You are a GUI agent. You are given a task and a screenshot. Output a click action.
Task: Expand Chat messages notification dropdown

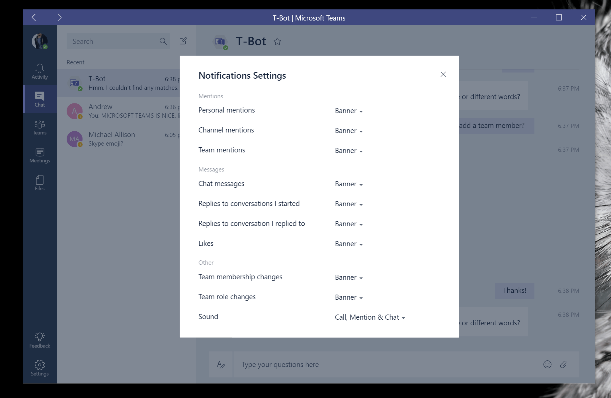pyautogui.click(x=349, y=184)
